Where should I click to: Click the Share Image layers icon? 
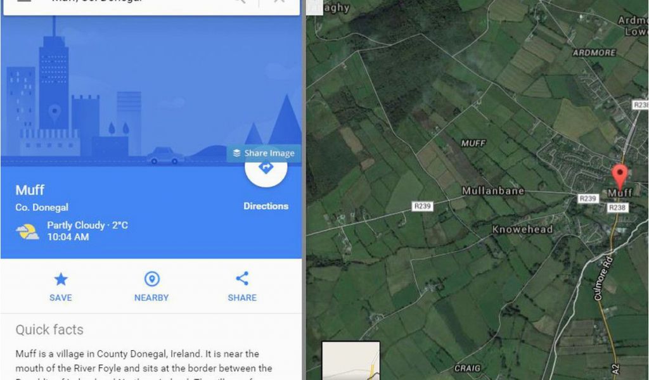[237, 153]
